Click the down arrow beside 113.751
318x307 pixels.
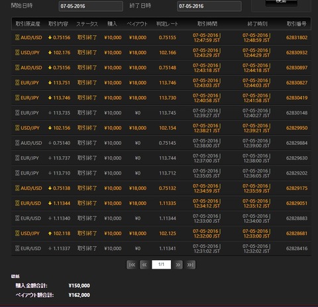click(x=50, y=83)
